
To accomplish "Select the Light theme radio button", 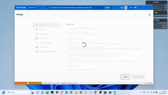I will 67,35.
